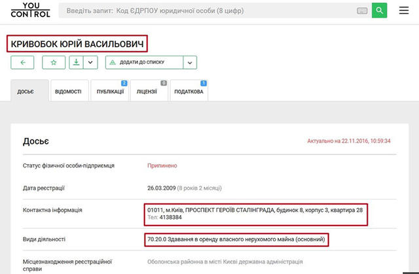
Task: Switch to the Досьє tab
Action: click(x=29, y=92)
